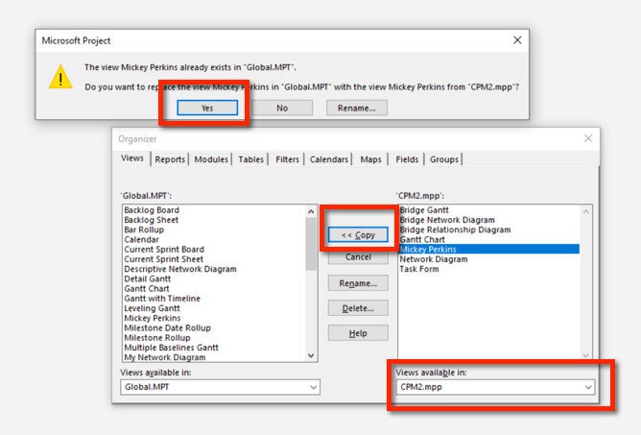The image size is (641, 435).
Task: Select highlighted Mickey Perkins in CPM2.mpp list
Action: tap(489, 250)
